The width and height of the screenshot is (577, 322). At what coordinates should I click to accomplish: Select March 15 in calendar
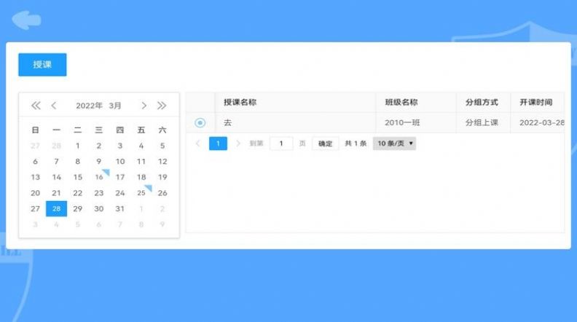coord(78,177)
